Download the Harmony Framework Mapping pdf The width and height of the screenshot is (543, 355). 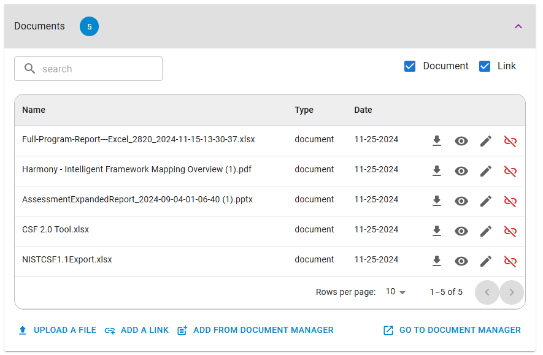pos(437,171)
